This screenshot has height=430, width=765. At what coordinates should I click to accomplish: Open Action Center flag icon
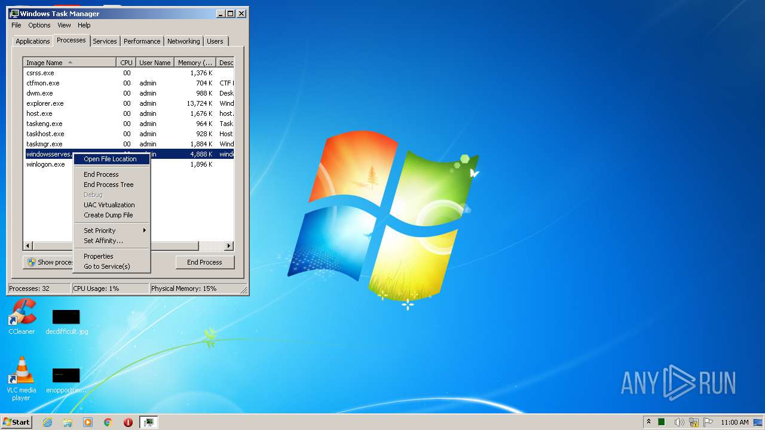(708, 422)
